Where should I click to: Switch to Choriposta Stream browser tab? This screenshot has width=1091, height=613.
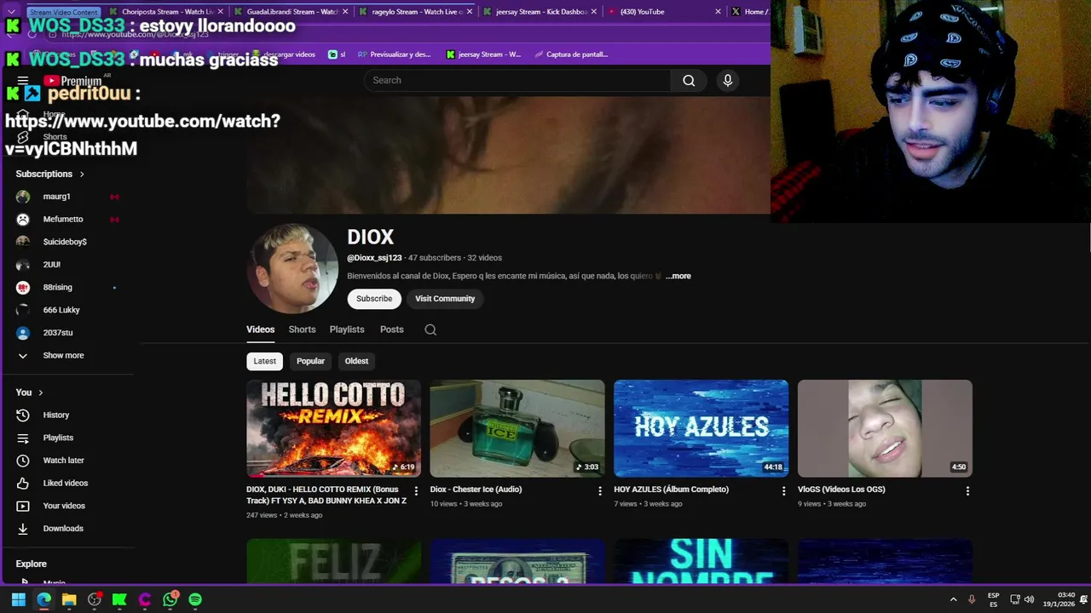coord(167,12)
